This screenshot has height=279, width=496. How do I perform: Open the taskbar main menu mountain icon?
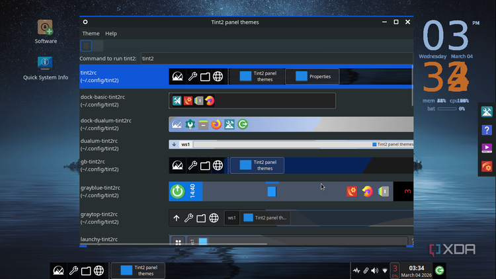[58, 270]
